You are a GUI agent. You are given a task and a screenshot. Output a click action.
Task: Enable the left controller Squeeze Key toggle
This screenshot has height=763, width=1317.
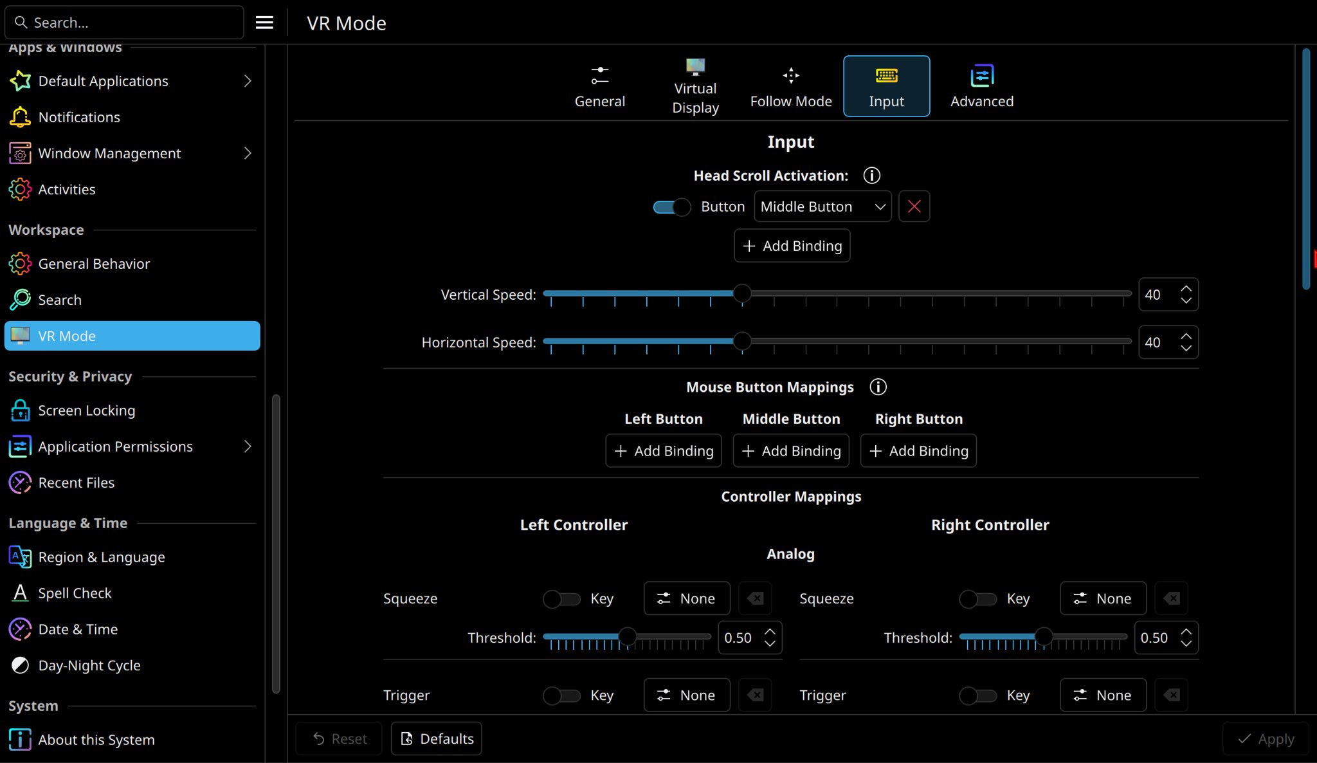coord(561,599)
